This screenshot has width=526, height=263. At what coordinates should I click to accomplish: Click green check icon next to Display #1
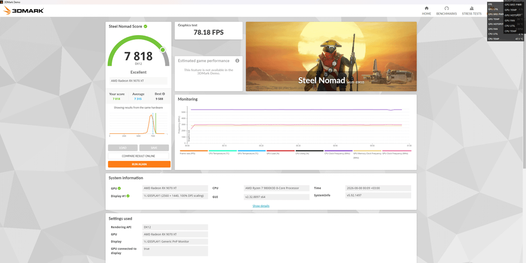coord(128,196)
